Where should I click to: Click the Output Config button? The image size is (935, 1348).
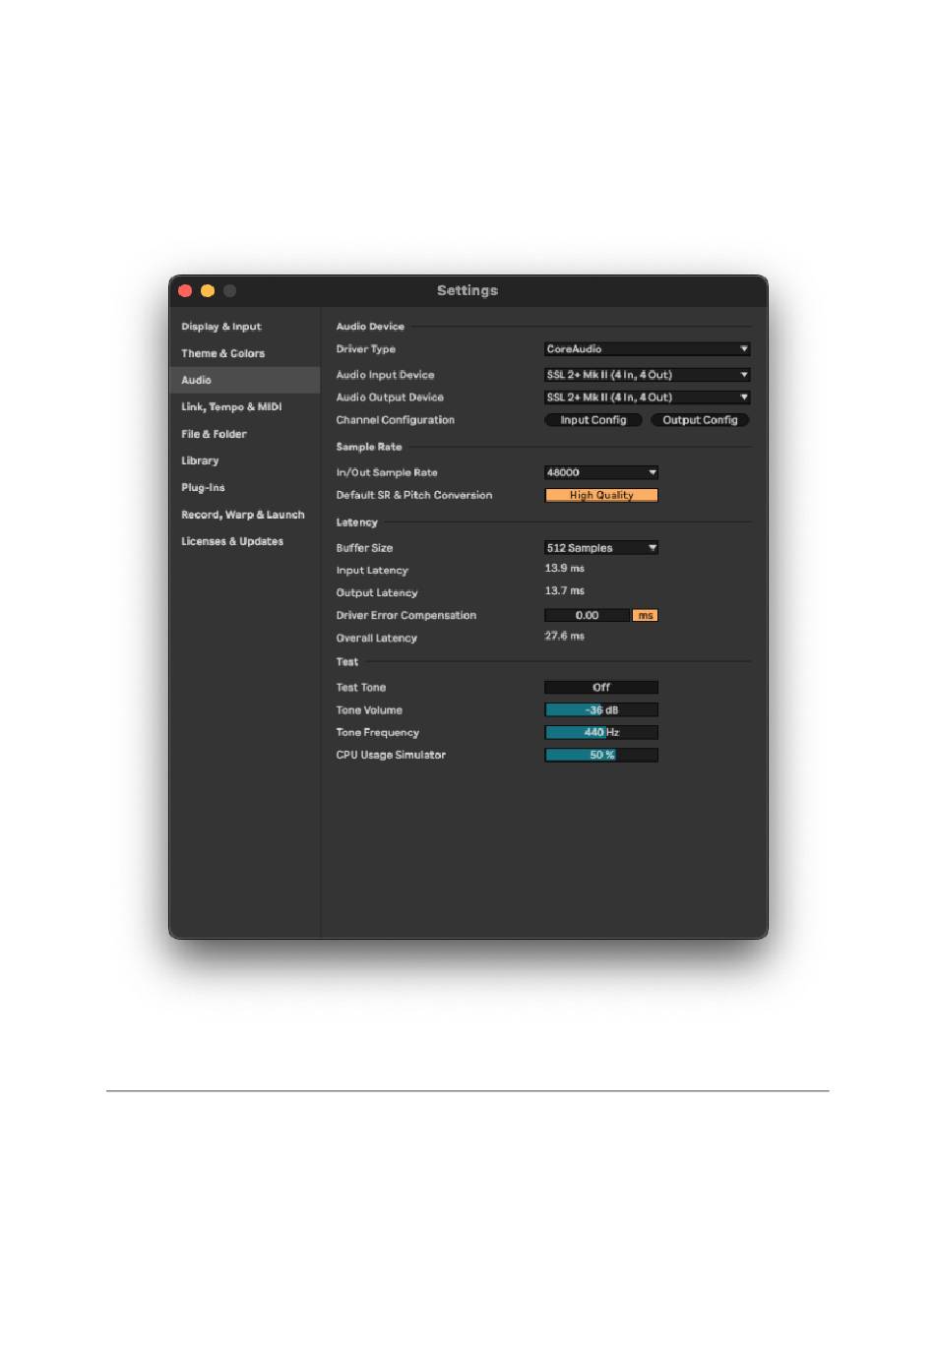coord(700,420)
